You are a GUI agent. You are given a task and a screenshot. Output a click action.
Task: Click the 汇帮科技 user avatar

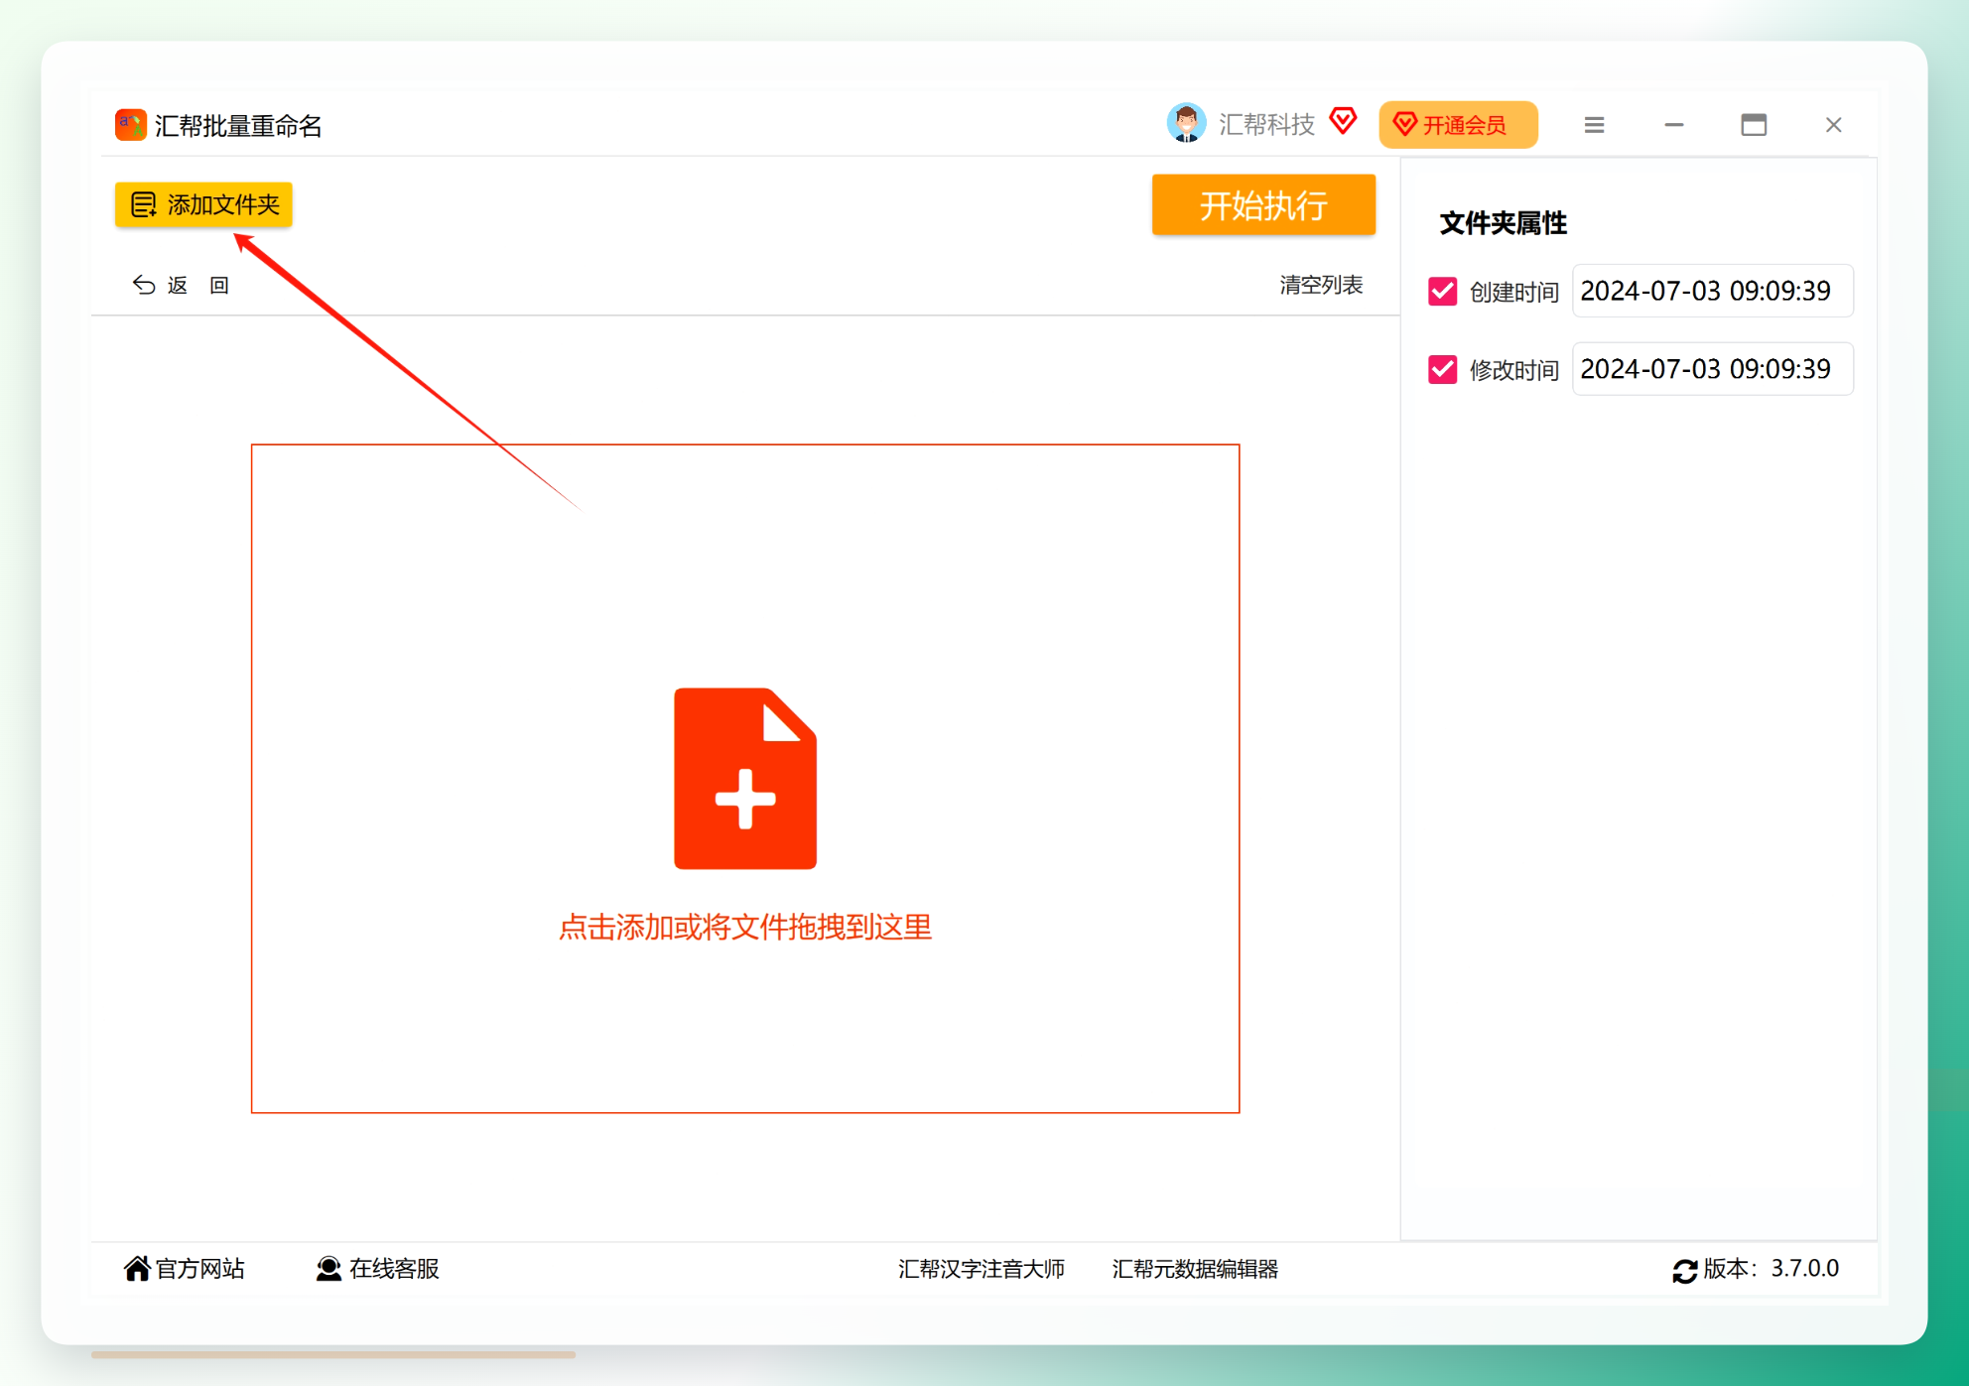1186,124
